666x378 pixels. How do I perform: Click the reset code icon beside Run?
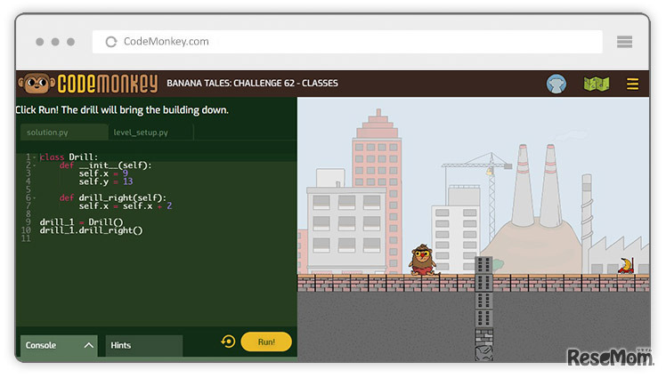[228, 342]
